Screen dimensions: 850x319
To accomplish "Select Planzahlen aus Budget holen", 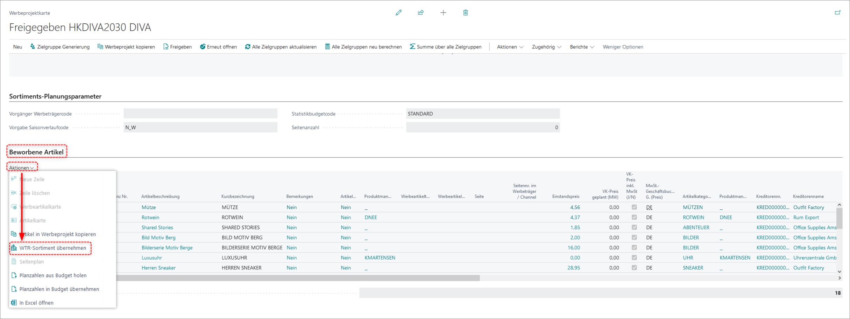I will (63, 275).
